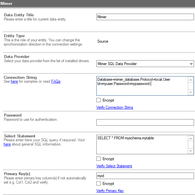195x195 pixels.
Task: Open the FAQs link
Action: 56,81
